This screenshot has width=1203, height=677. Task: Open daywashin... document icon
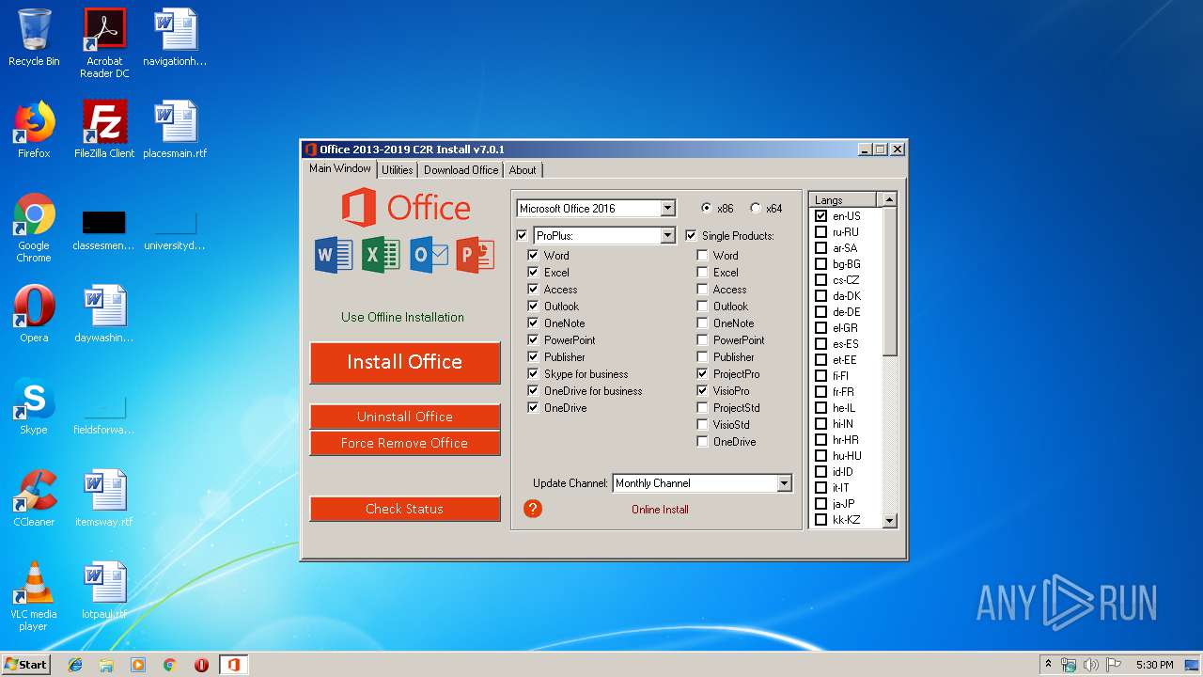[104, 314]
